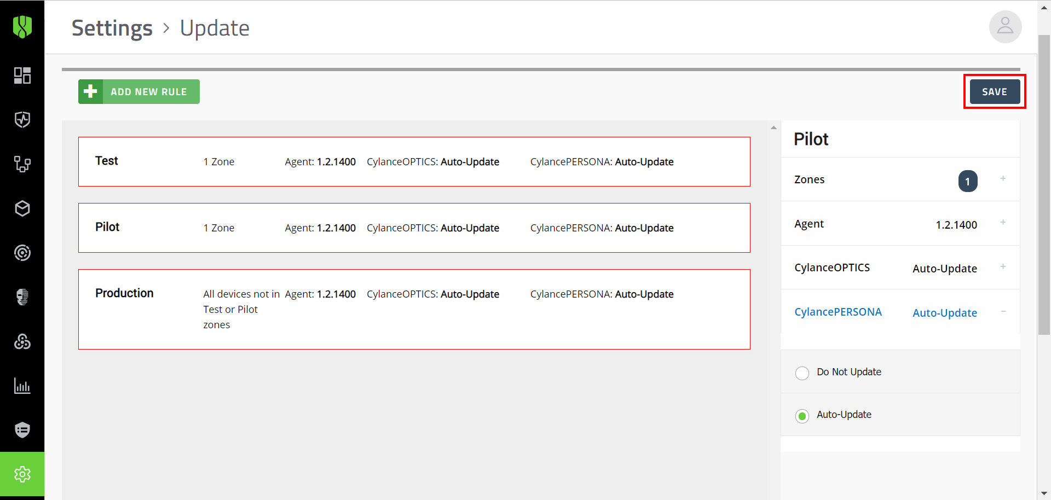Click the Cylance shield logo
1051x500 pixels.
pyautogui.click(x=22, y=26)
